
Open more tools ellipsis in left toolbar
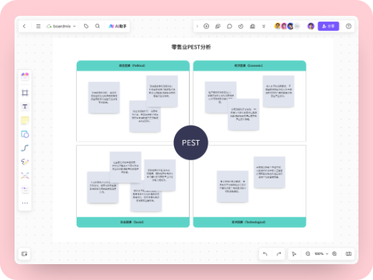click(24, 203)
